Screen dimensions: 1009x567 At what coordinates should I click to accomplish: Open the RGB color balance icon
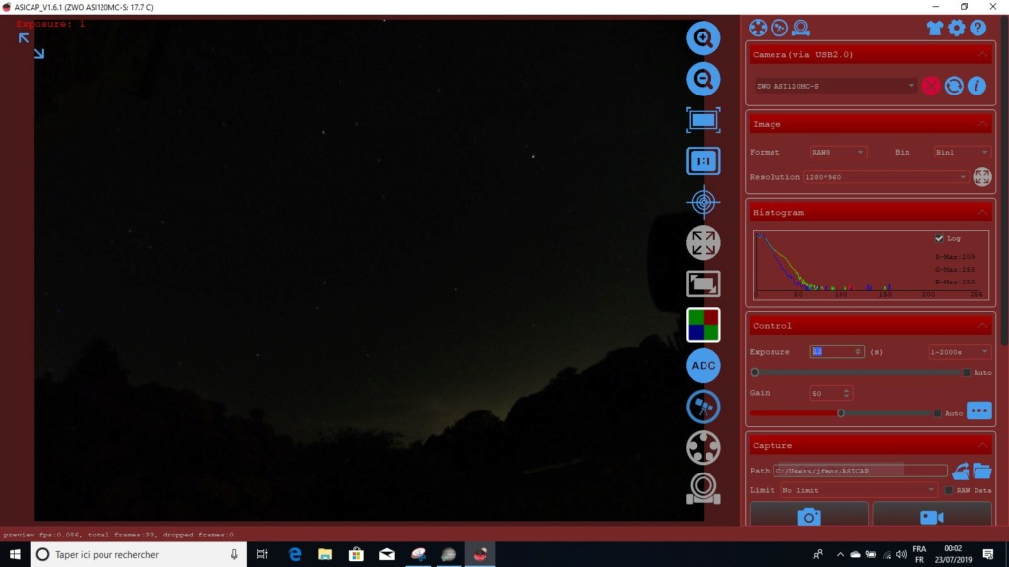coord(703,325)
